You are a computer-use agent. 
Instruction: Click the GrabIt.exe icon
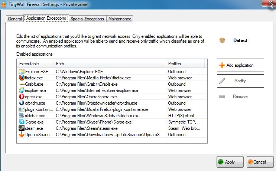click(22, 84)
